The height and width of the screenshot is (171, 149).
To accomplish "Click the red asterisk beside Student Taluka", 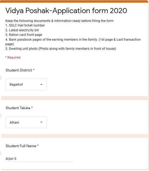I will pos(32,107).
